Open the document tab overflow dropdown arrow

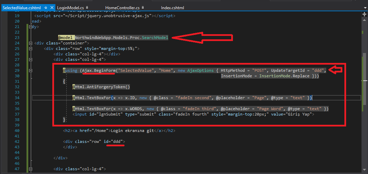(x=365, y=7)
